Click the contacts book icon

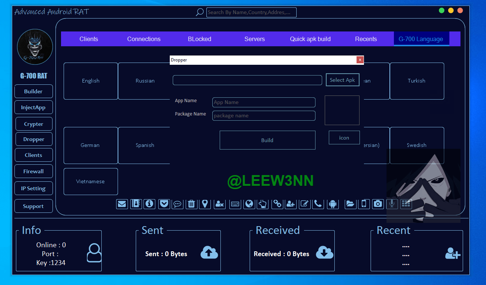[x=136, y=204]
